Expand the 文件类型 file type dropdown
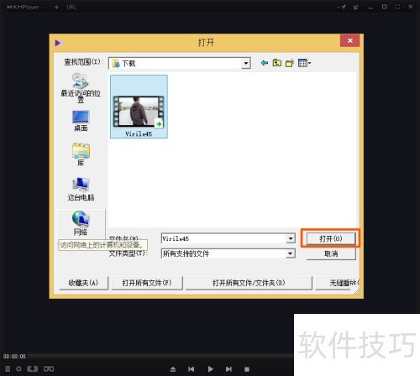 (x=291, y=253)
